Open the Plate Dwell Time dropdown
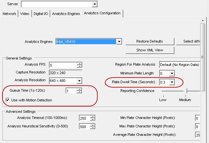The image size is (209, 143). coord(171,82)
